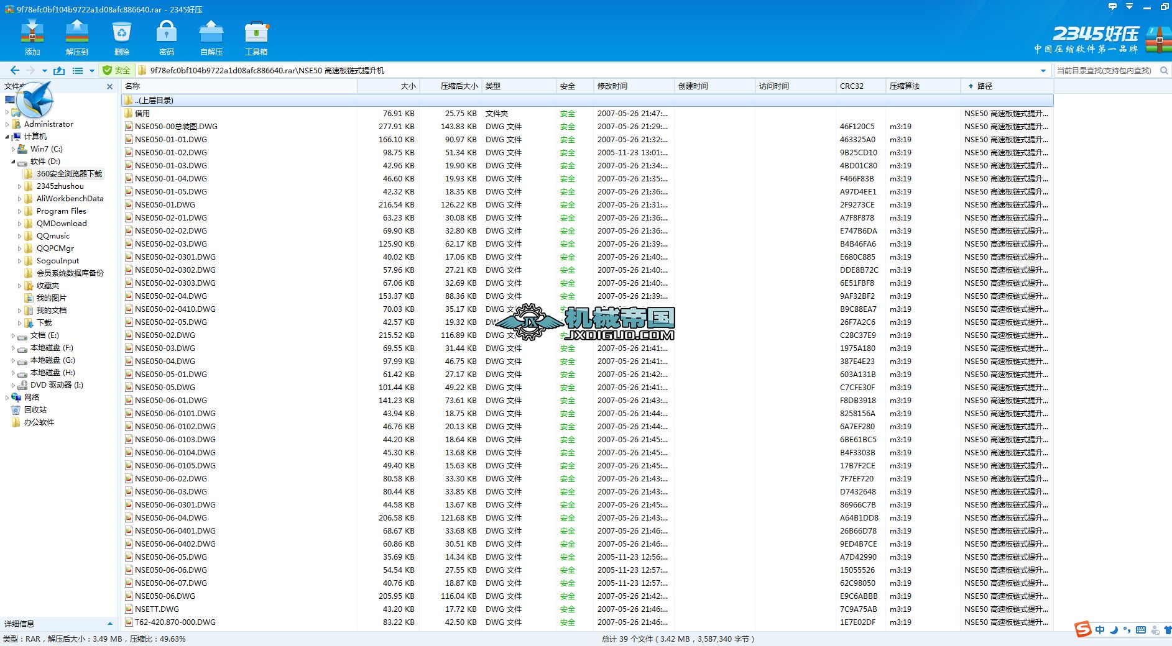Open the 工具箱 (Toolbox)

pyautogui.click(x=256, y=36)
